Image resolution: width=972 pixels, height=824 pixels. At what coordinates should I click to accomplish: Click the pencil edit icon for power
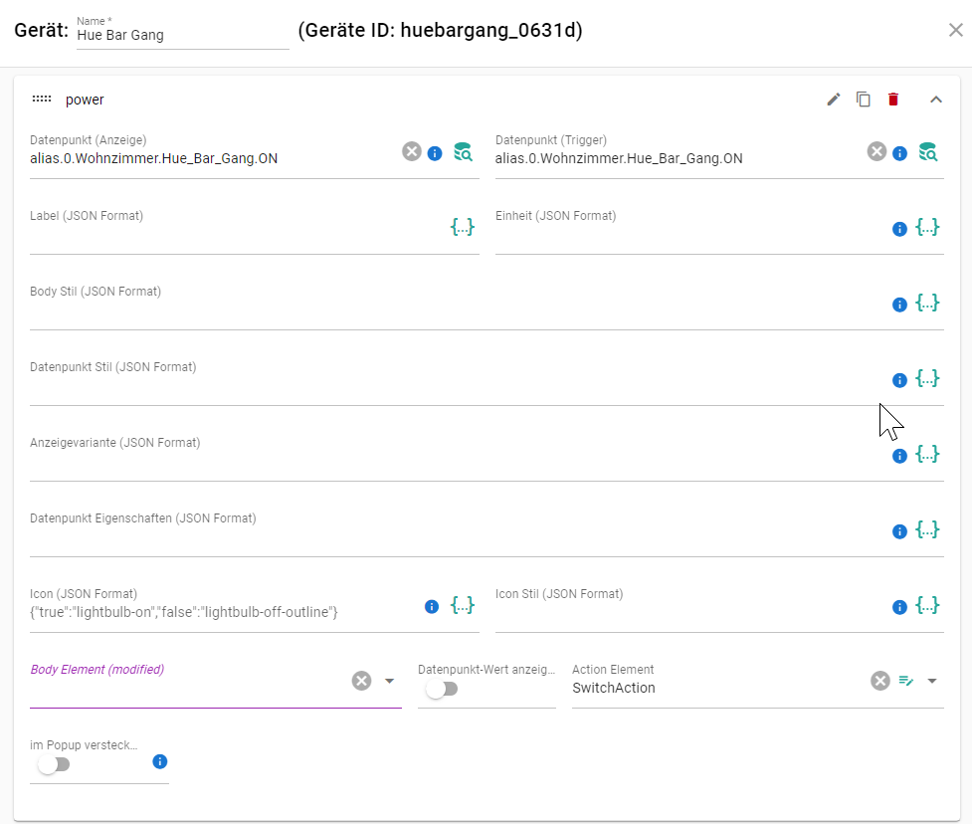834,100
